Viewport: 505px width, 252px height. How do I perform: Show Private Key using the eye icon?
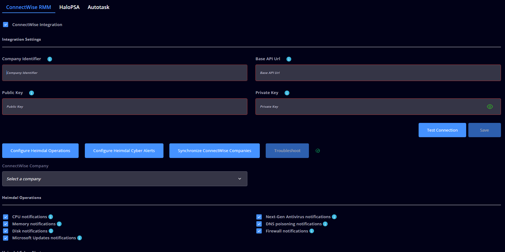[490, 107]
